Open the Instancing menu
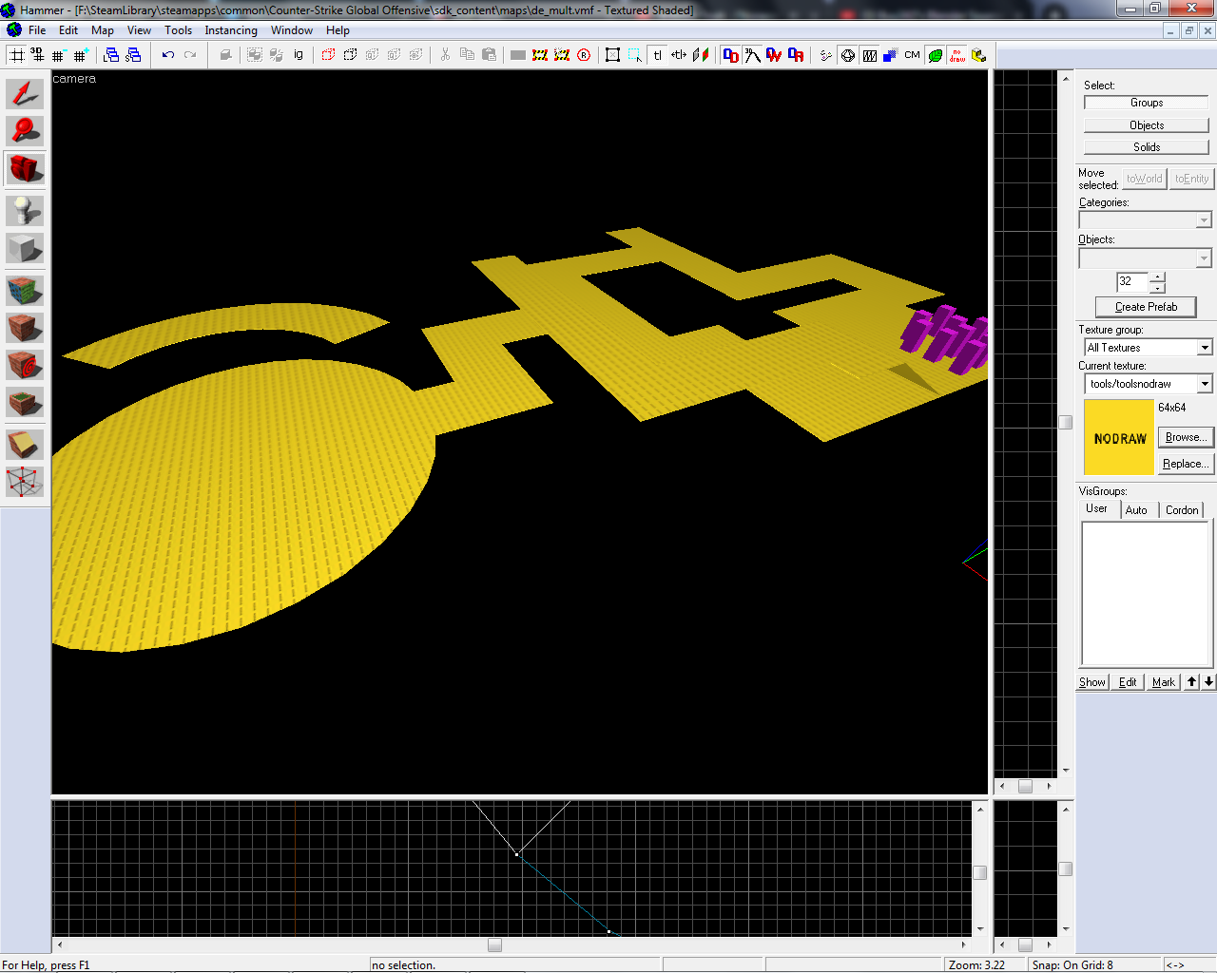The width and height of the screenshot is (1217, 973). click(231, 30)
